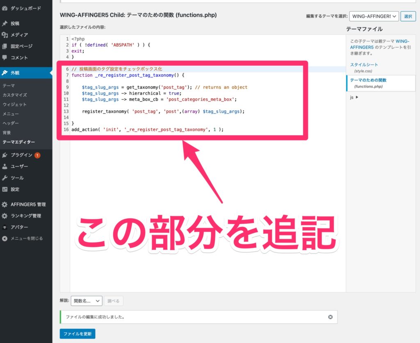Open the 投稿 menu item

[26, 23]
